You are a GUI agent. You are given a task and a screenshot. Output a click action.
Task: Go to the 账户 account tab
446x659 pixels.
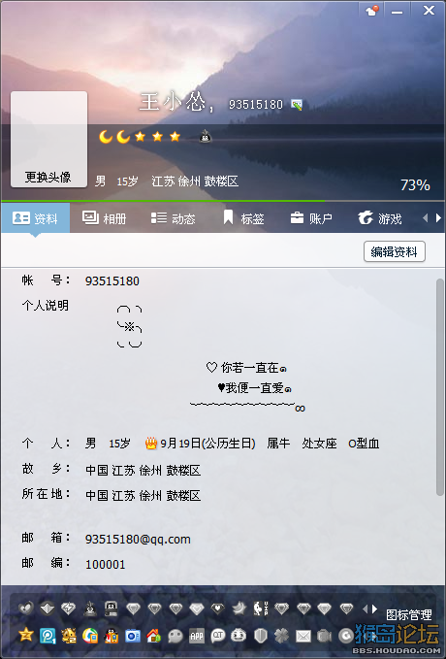pyautogui.click(x=311, y=218)
